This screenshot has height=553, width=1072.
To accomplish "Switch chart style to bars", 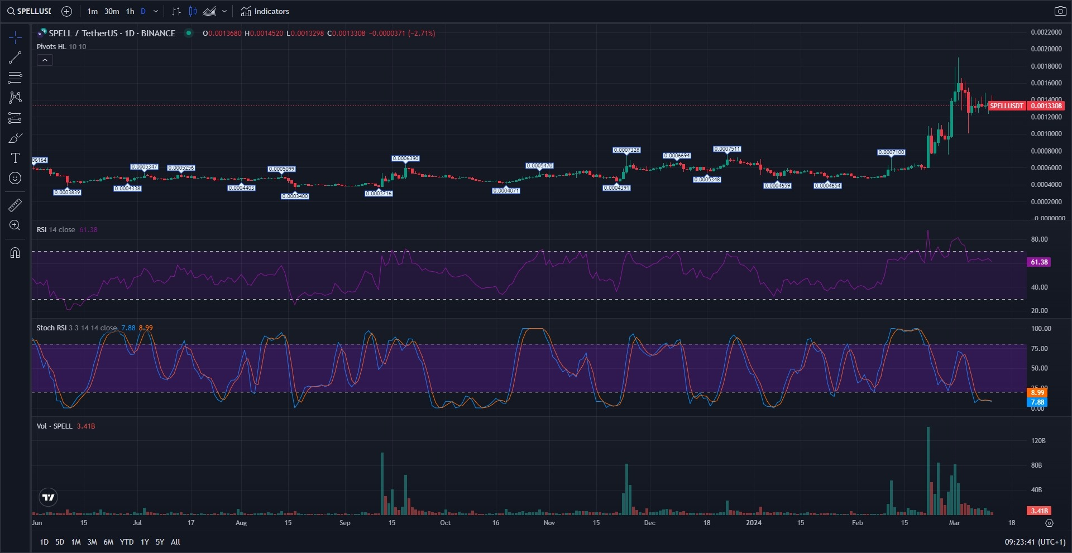I will click(176, 11).
